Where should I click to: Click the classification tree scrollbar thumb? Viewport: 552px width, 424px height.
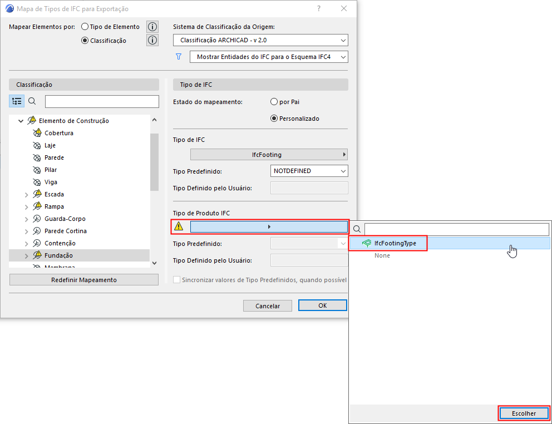(154, 162)
